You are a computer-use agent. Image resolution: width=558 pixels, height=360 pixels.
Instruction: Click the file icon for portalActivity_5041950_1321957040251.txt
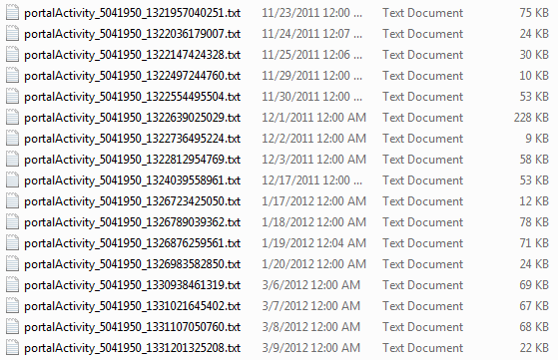tap(12, 13)
